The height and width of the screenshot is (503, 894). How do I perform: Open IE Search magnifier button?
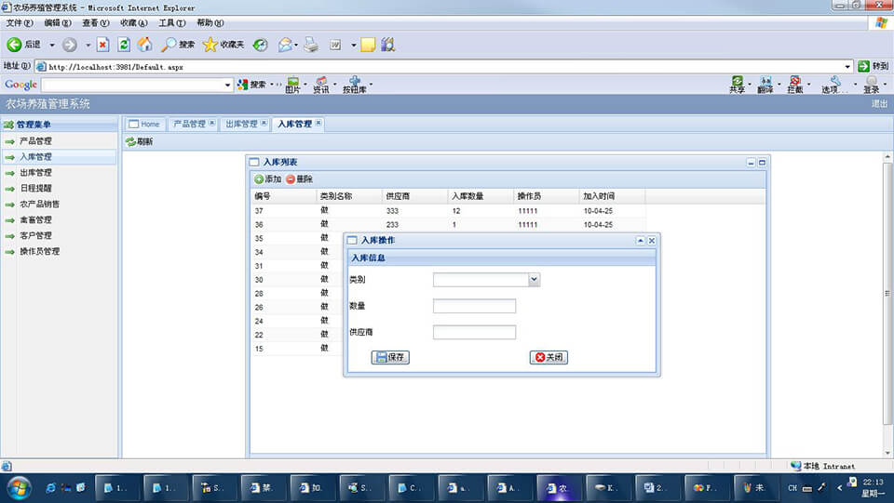(x=177, y=45)
